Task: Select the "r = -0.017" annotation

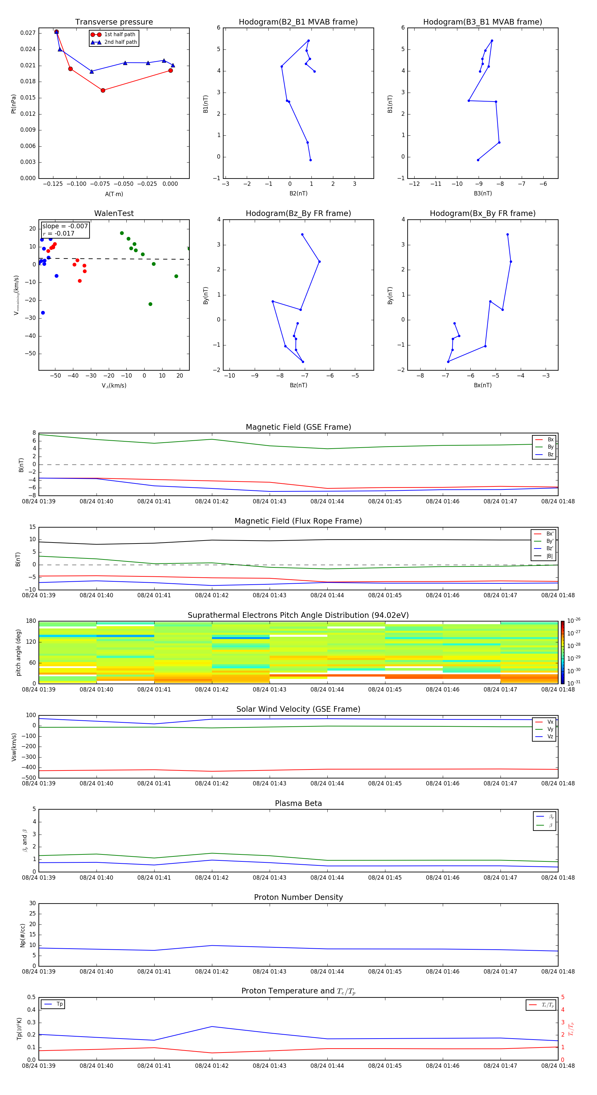Action: (59, 233)
